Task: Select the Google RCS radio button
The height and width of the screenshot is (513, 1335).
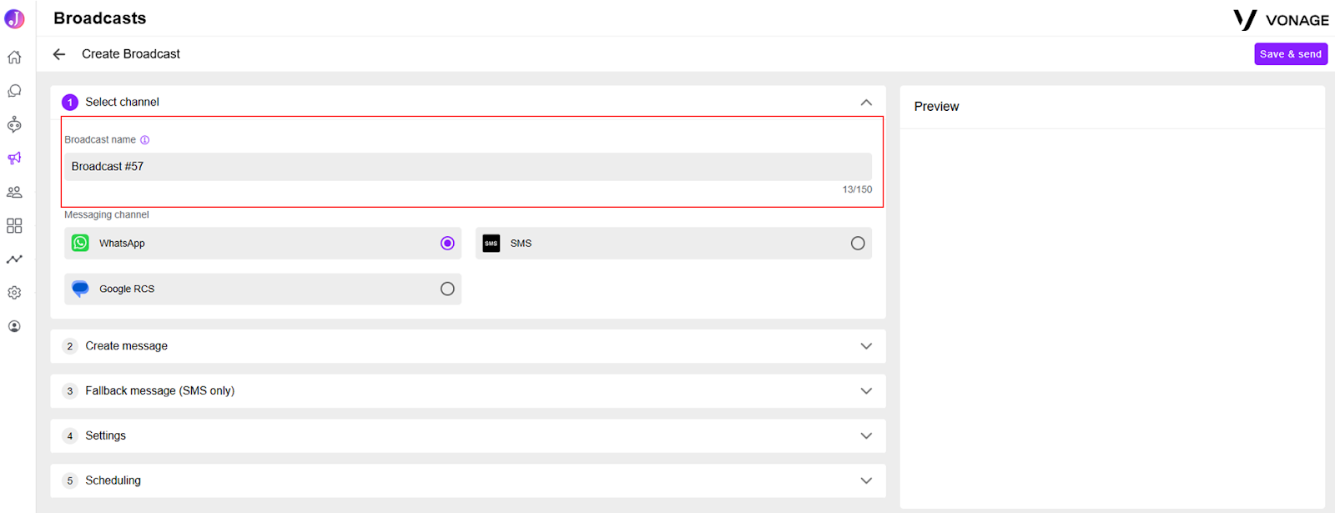Action: [447, 289]
